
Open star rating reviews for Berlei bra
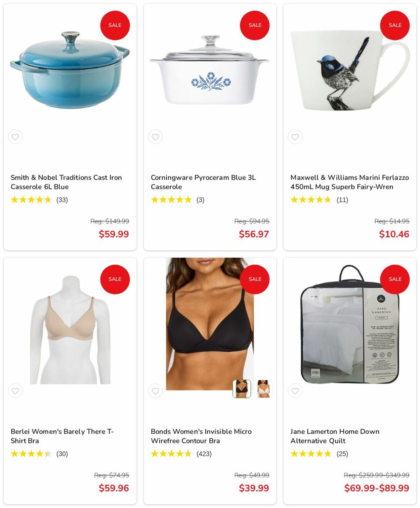point(31,454)
